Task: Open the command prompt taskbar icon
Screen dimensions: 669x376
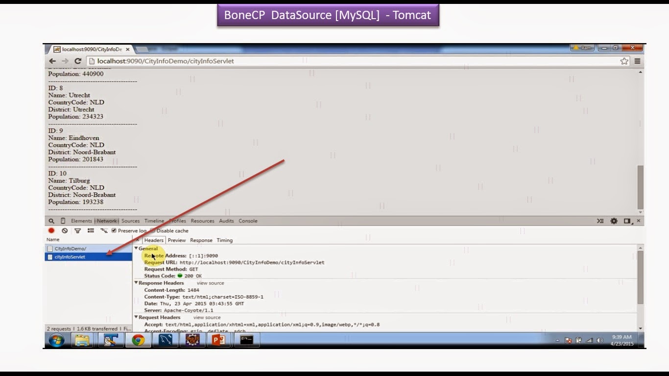Action: 246,340
